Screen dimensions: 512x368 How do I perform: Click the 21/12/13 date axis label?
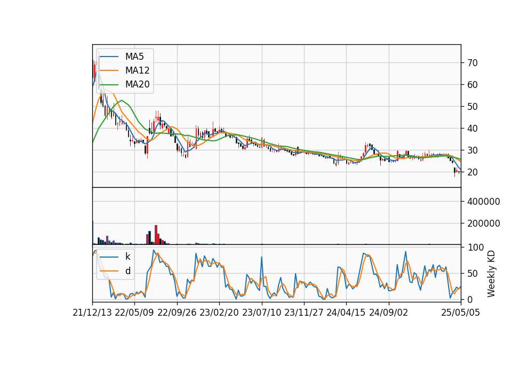click(x=92, y=313)
